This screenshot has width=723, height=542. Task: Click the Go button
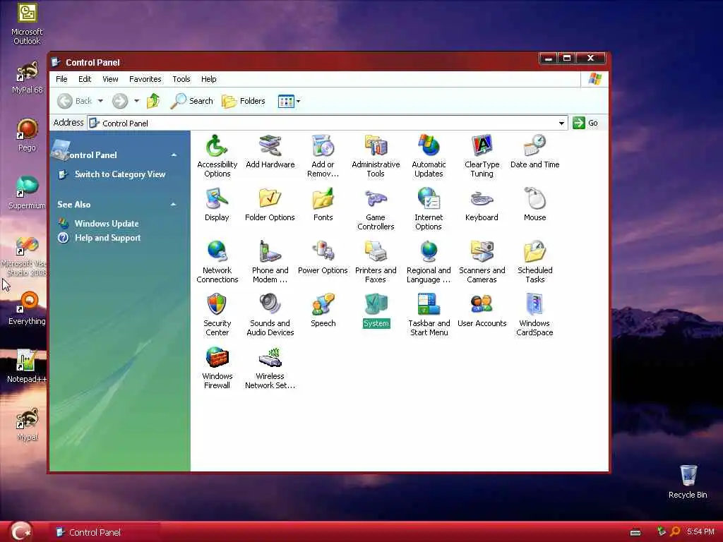tap(585, 123)
